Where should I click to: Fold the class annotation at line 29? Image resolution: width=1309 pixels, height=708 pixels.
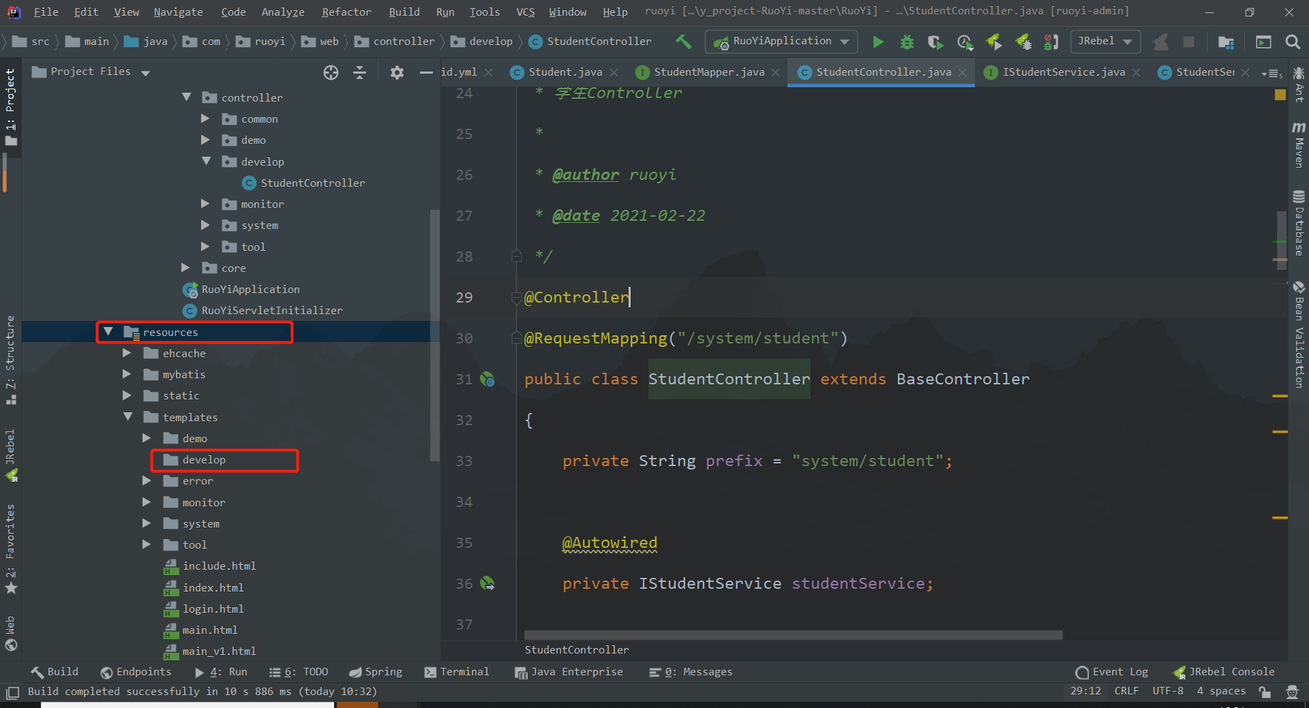[x=516, y=297]
